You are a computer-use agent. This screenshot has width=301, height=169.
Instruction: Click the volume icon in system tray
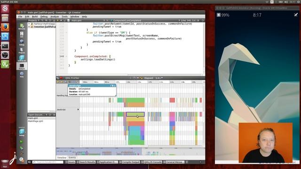pyautogui.click(x=286, y=2)
